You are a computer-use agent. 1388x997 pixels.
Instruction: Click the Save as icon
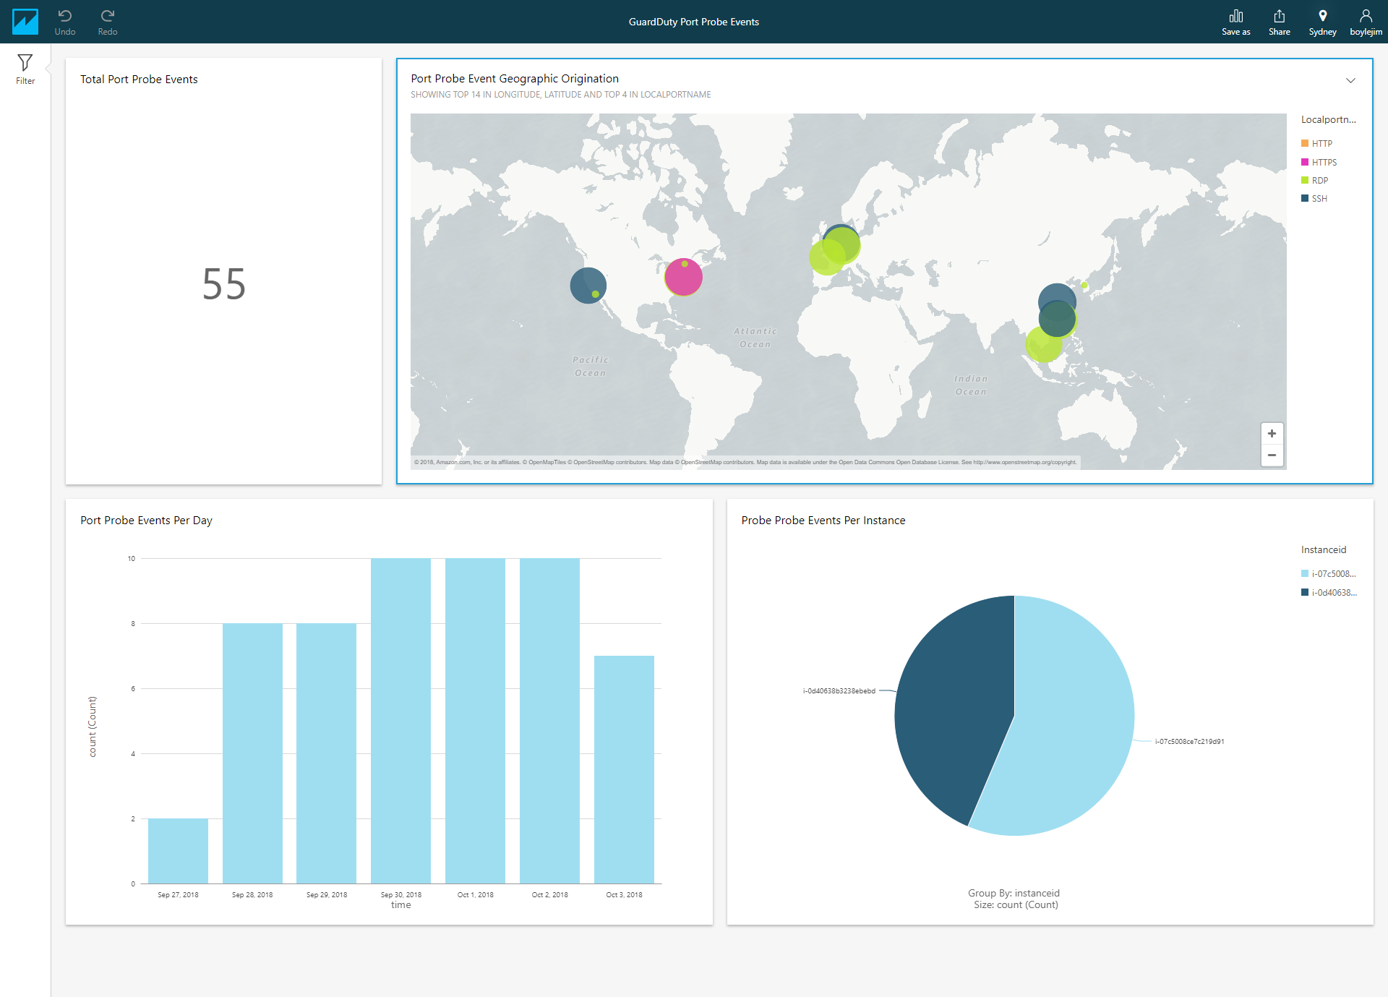point(1235,22)
